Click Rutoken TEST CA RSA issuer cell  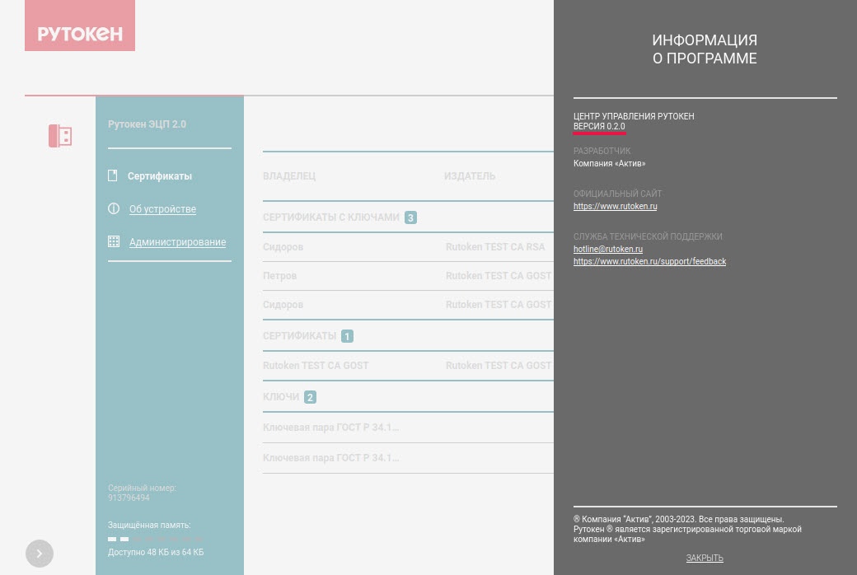point(495,247)
